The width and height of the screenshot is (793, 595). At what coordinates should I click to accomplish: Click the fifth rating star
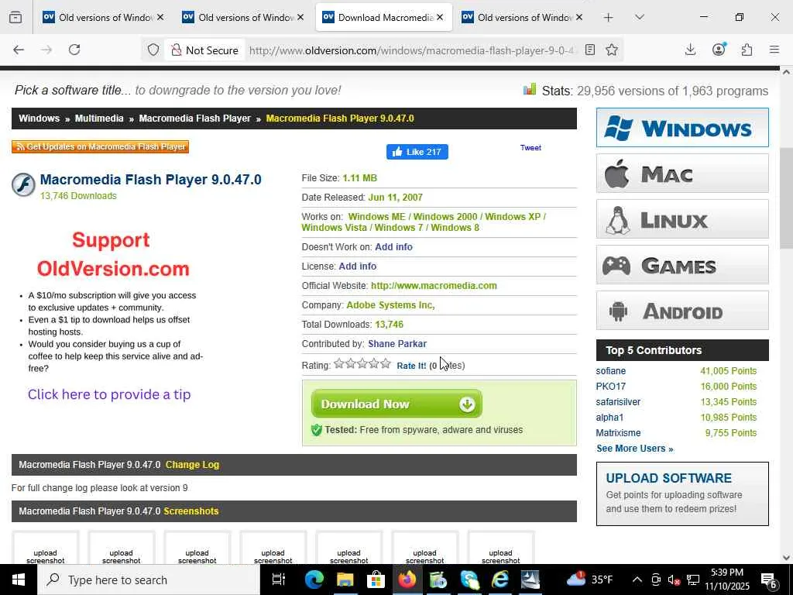[x=386, y=363]
